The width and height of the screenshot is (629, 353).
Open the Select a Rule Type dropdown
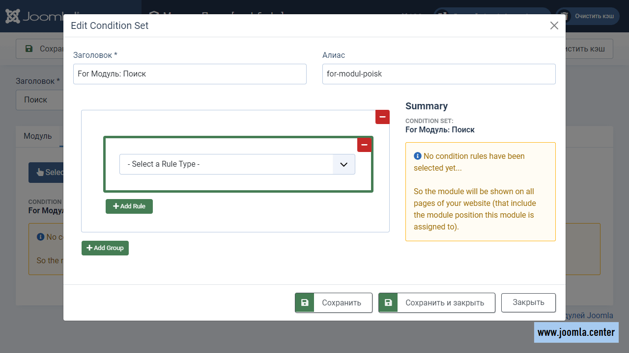click(226, 164)
